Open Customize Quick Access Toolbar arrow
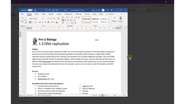 point(60,10)
